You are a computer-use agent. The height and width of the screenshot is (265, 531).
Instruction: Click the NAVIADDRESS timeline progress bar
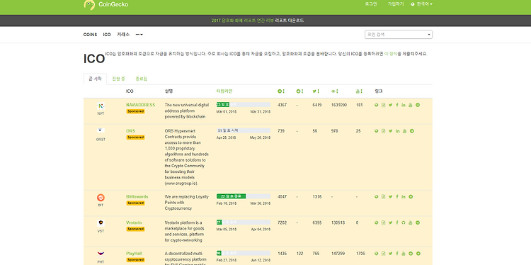244,104
